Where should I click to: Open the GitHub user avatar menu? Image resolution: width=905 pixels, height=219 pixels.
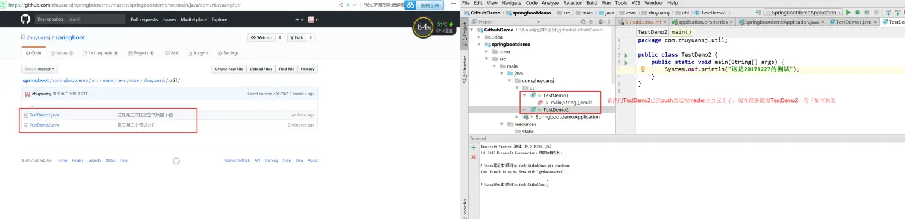tap(313, 19)
